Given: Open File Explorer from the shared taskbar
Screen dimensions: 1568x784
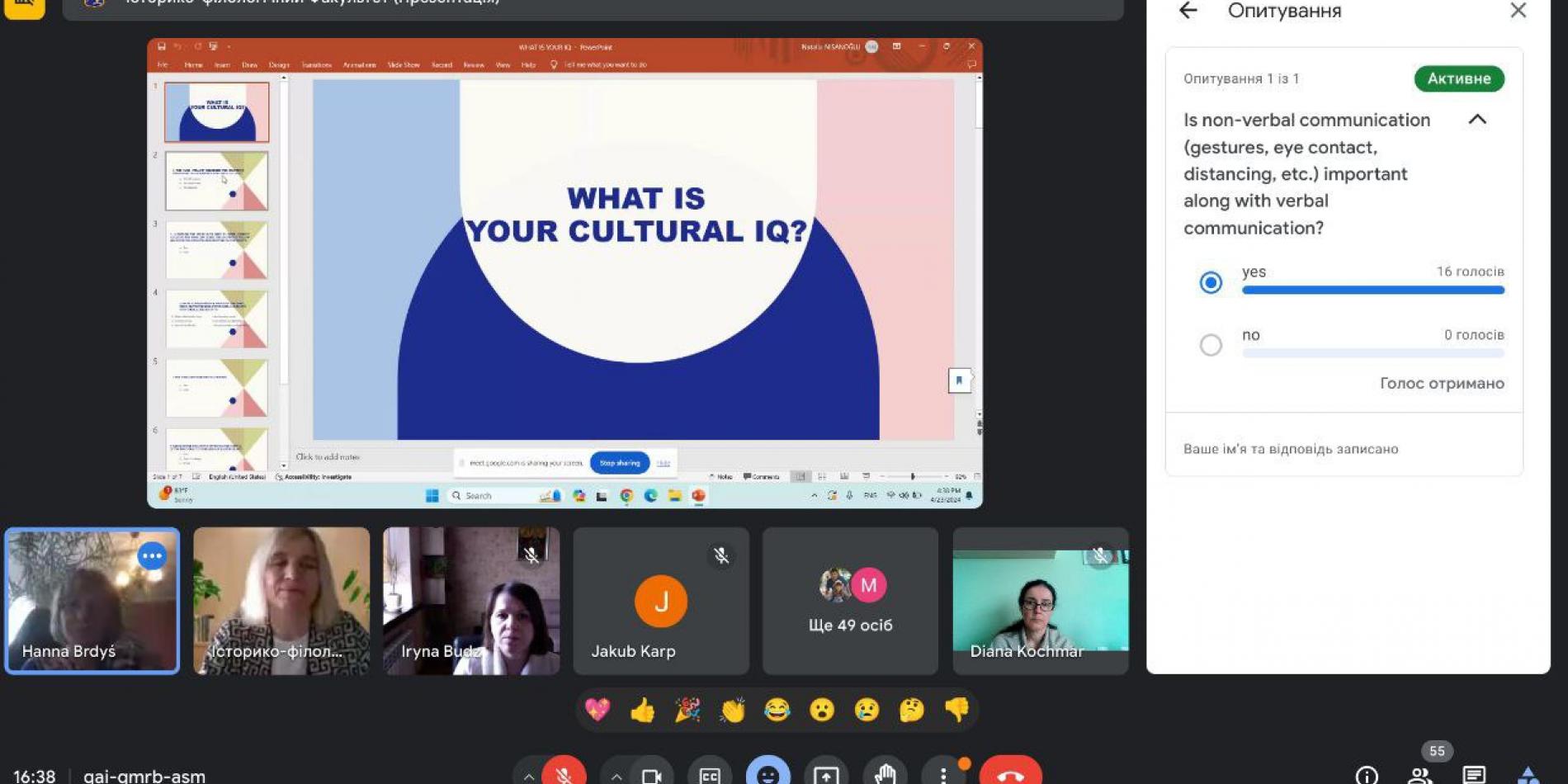Looking at the screenshot, I should point(674,495).
